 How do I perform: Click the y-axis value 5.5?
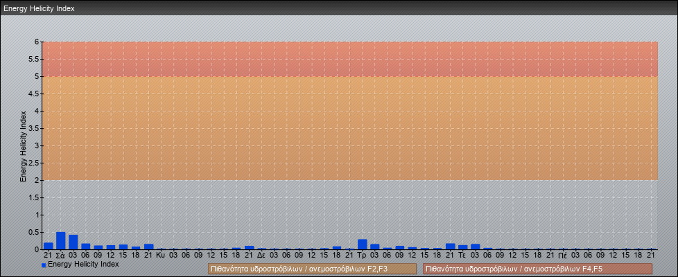coord(34,59)
